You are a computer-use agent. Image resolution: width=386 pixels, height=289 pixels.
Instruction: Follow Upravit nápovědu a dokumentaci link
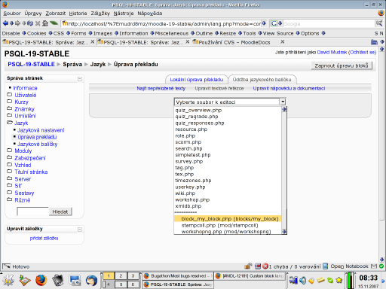289,88
